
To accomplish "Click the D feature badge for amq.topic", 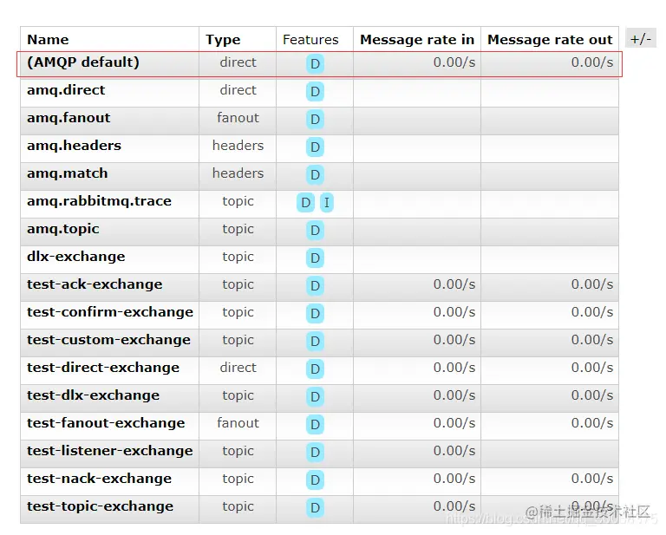I will tap(315, 231).
